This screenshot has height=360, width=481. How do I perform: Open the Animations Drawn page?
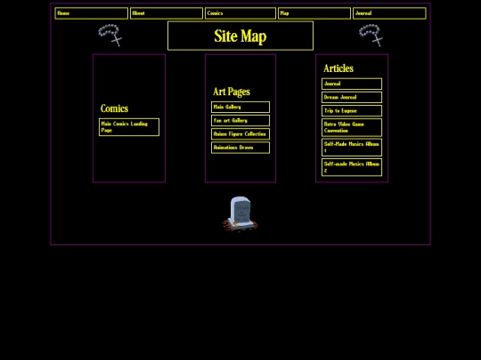[x=240, y=148]
